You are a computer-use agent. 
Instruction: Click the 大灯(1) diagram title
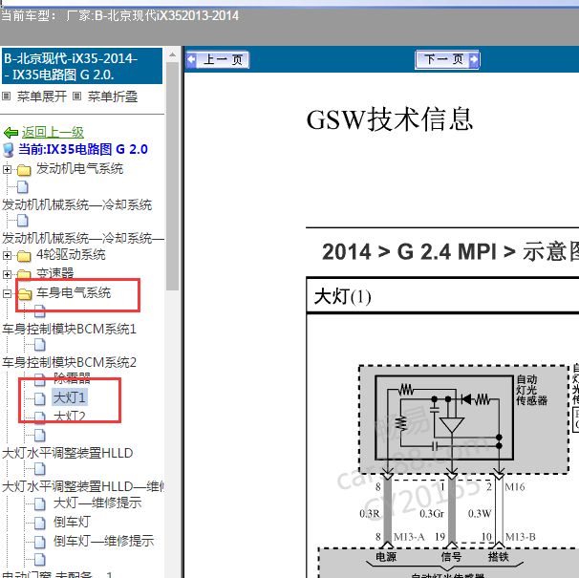342,296
